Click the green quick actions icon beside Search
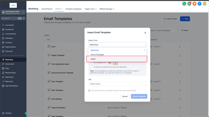Viewport: 209px width, 117px height. click(24, 18)
